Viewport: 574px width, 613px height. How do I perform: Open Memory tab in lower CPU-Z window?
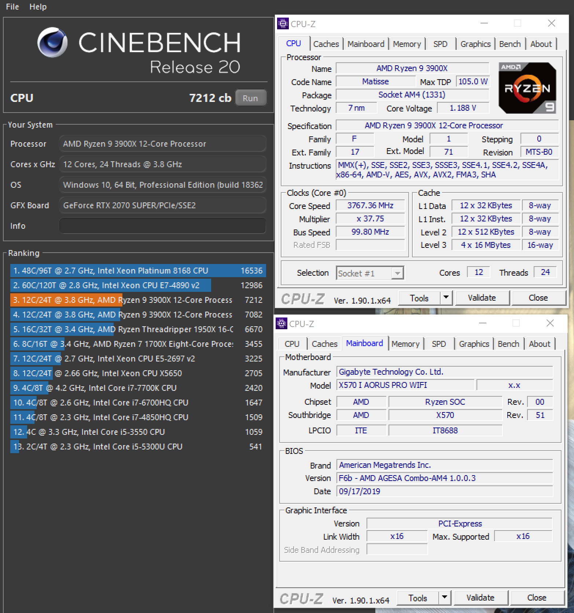tap(405, 344)
